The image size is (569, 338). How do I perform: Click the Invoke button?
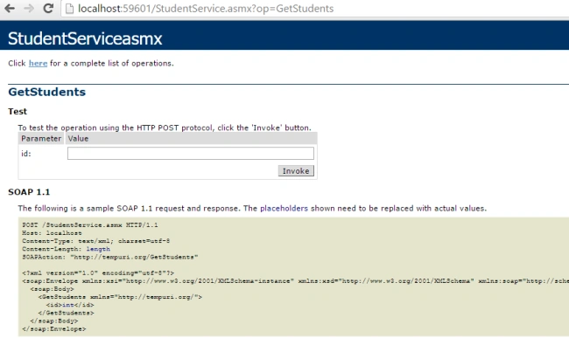(x=296, y=171)
